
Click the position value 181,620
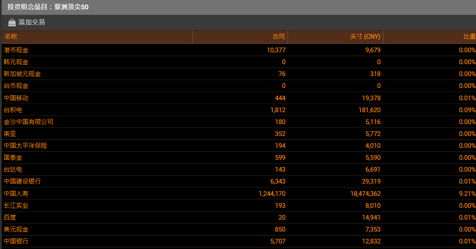click(x=370, y=110)
